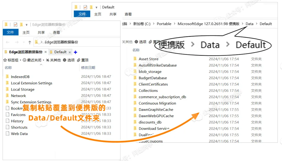This screenshot has height=161, width=282.
Task: Switch to the Default tab
Action: click(x=60, y=52)
